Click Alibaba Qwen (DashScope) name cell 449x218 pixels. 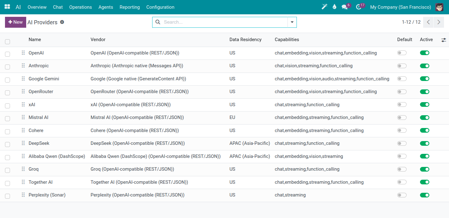[57, 156]
